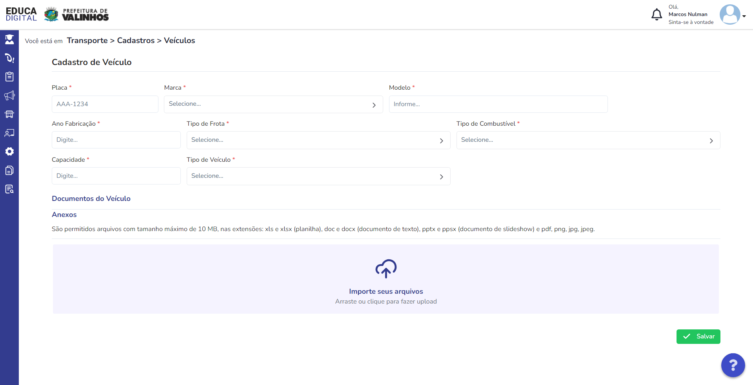This screenshot has width=753, height=385.
Task: Open the user profile avatar menu
Action: 732,15
